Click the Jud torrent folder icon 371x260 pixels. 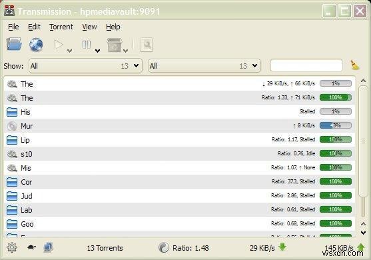(x=12, y=196)
